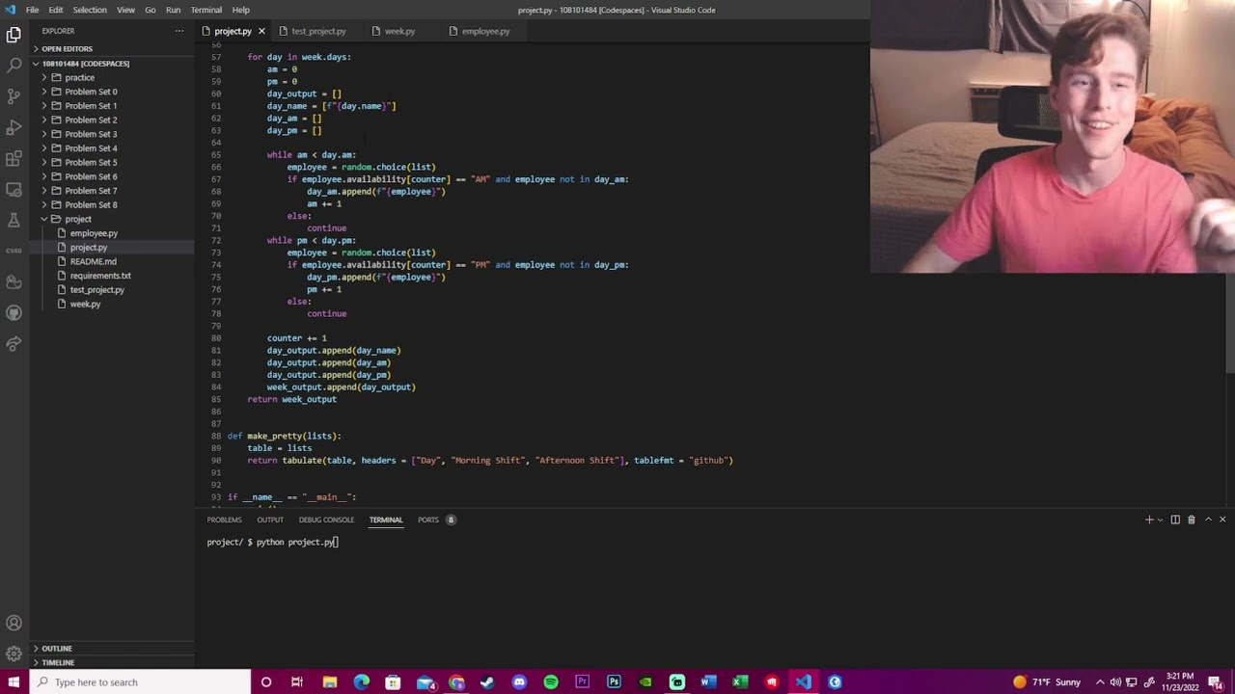The width and height of the screenshot is (1235, 694).
Task: Open the CS50 activity bar view
Action: pos(14,251)
